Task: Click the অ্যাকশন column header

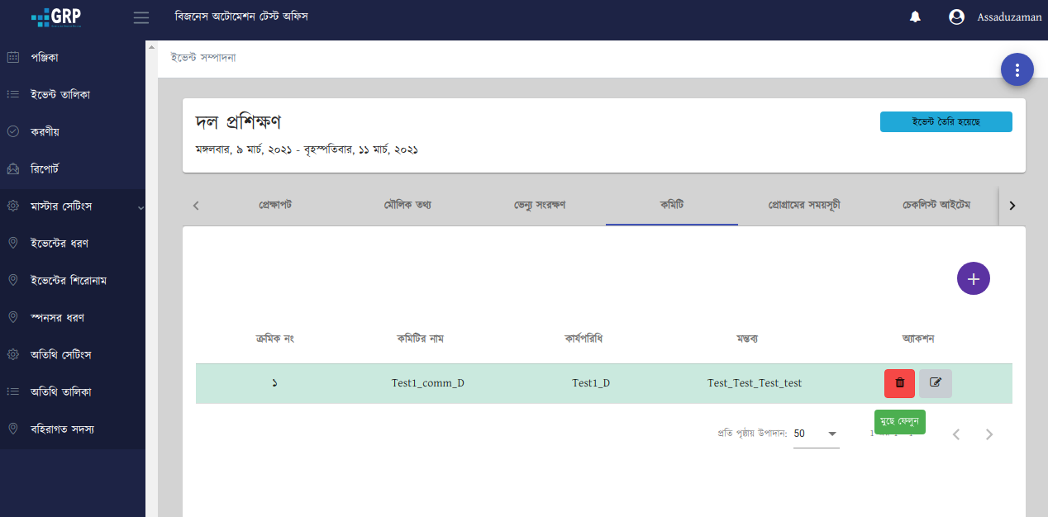Action: pyautogui.click(x=918, y=339)
